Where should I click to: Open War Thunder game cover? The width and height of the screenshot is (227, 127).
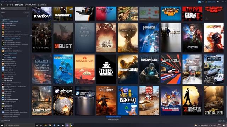coord(149,101)
